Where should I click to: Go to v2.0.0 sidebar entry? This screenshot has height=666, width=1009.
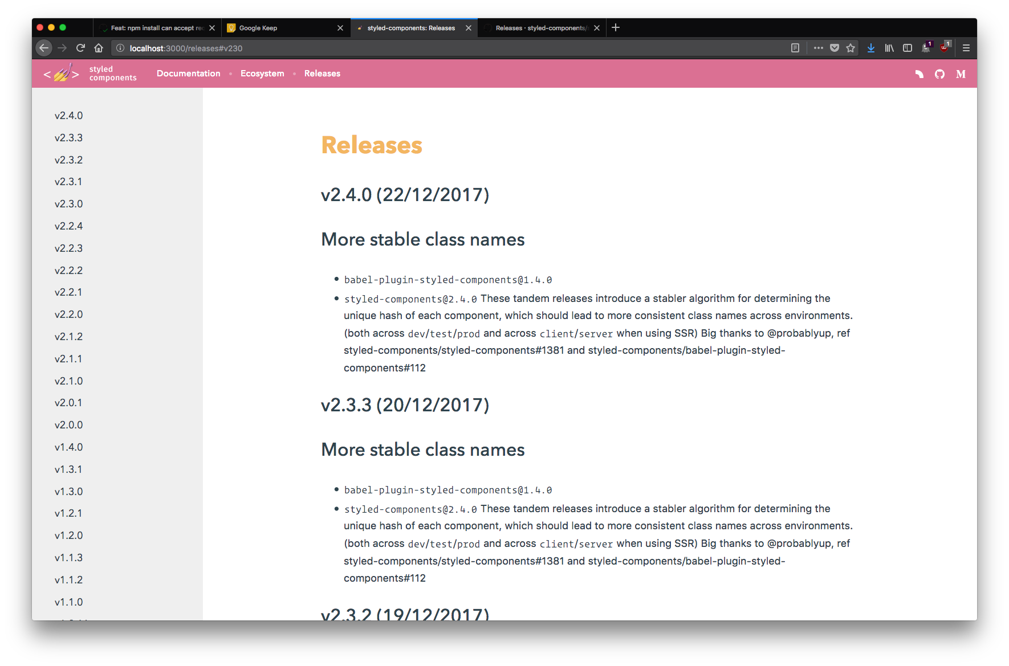tap(68, 425)
